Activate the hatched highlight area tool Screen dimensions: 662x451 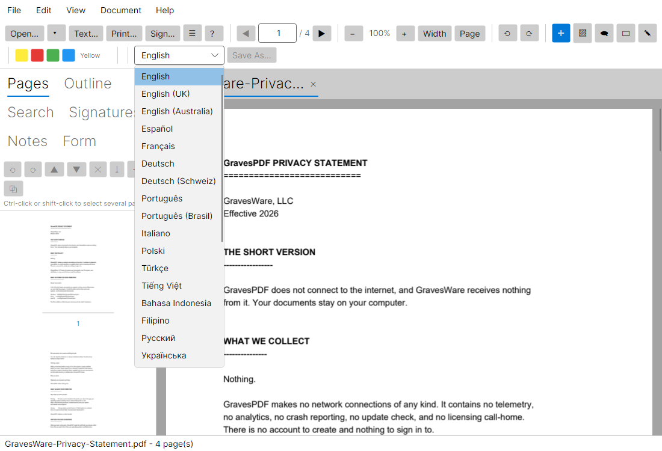point(582,33)
